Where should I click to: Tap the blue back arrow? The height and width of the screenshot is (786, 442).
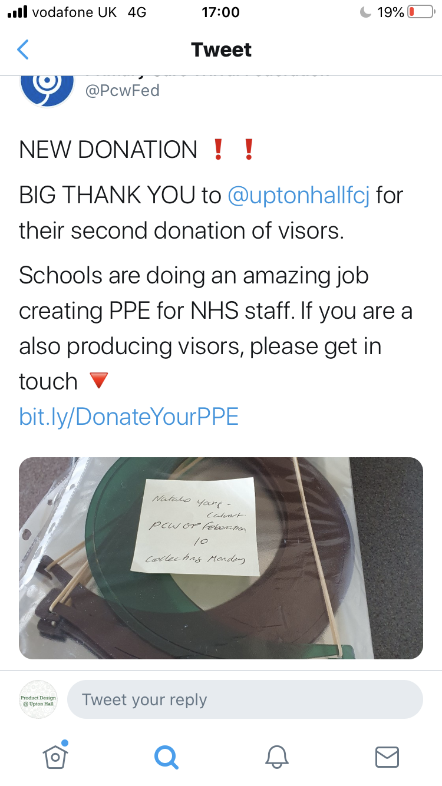22,49
